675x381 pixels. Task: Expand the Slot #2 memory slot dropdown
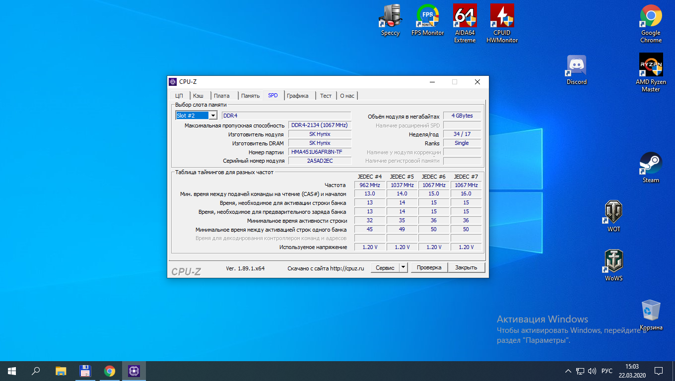pos(213,116)
